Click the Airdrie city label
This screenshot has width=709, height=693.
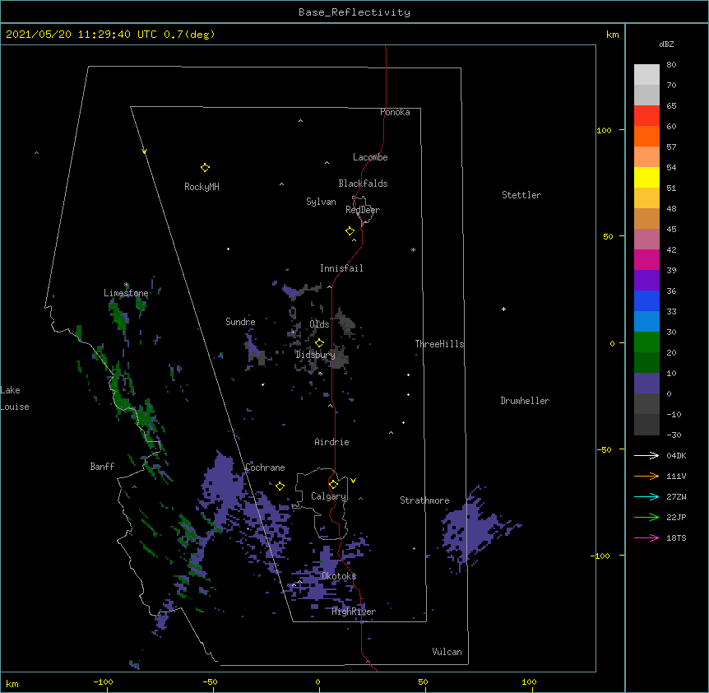[332, 442]
